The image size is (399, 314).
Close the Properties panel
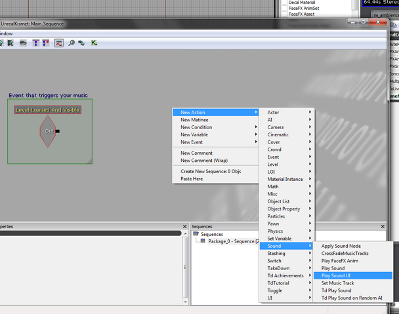[x=185, y=226]
